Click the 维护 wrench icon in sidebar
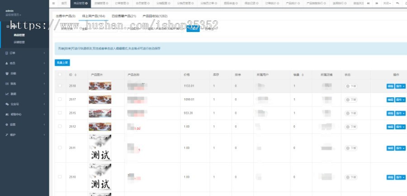Image resolution: width=407 pixels, height=196 pixels. [7, 135]
